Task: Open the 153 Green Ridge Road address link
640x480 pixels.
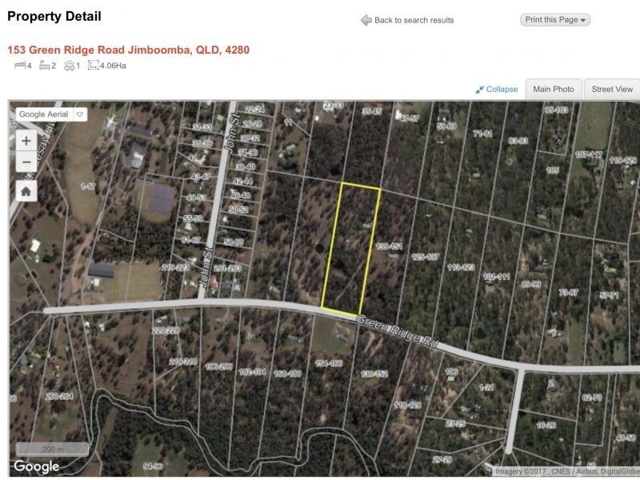Action: coord(128,50)
